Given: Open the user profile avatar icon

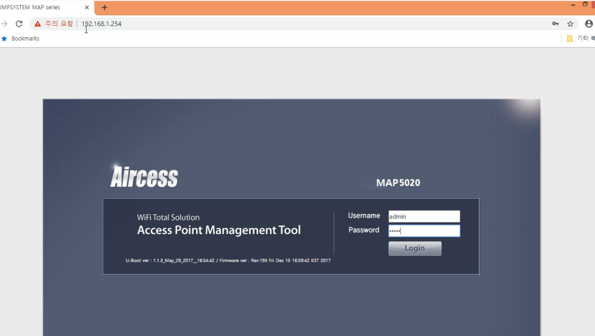Looking at the screenshot, I should [x=589, y=23].
